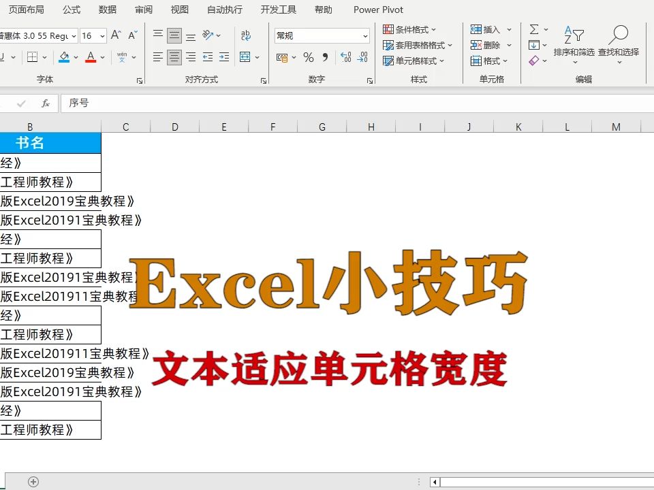
Task: Toggle wrap text (自动换行)
Action: [x=247, y=35]
